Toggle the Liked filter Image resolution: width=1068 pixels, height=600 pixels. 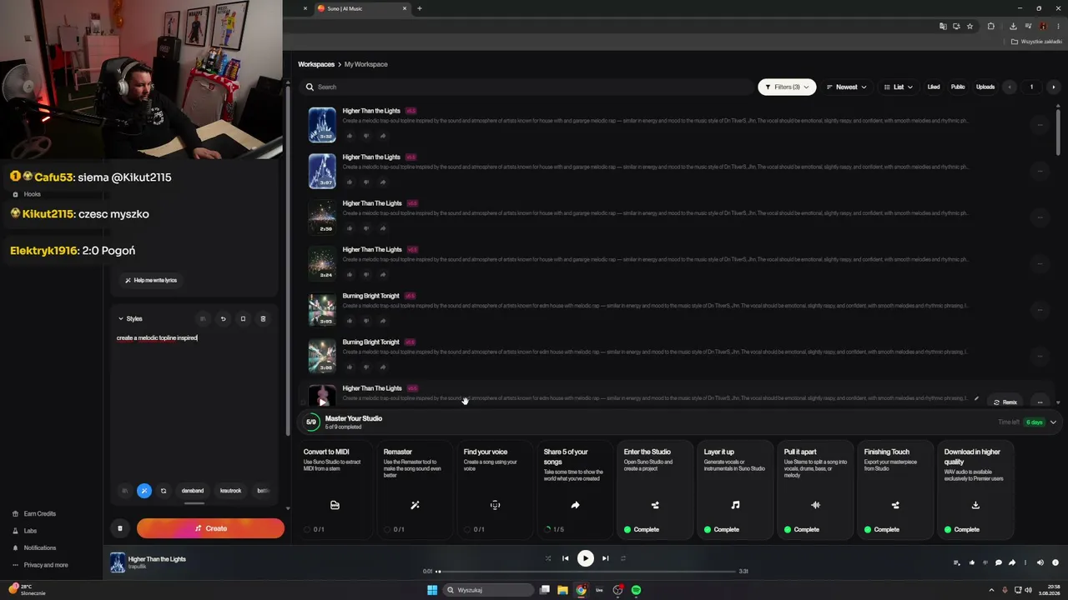click(934, 87)
